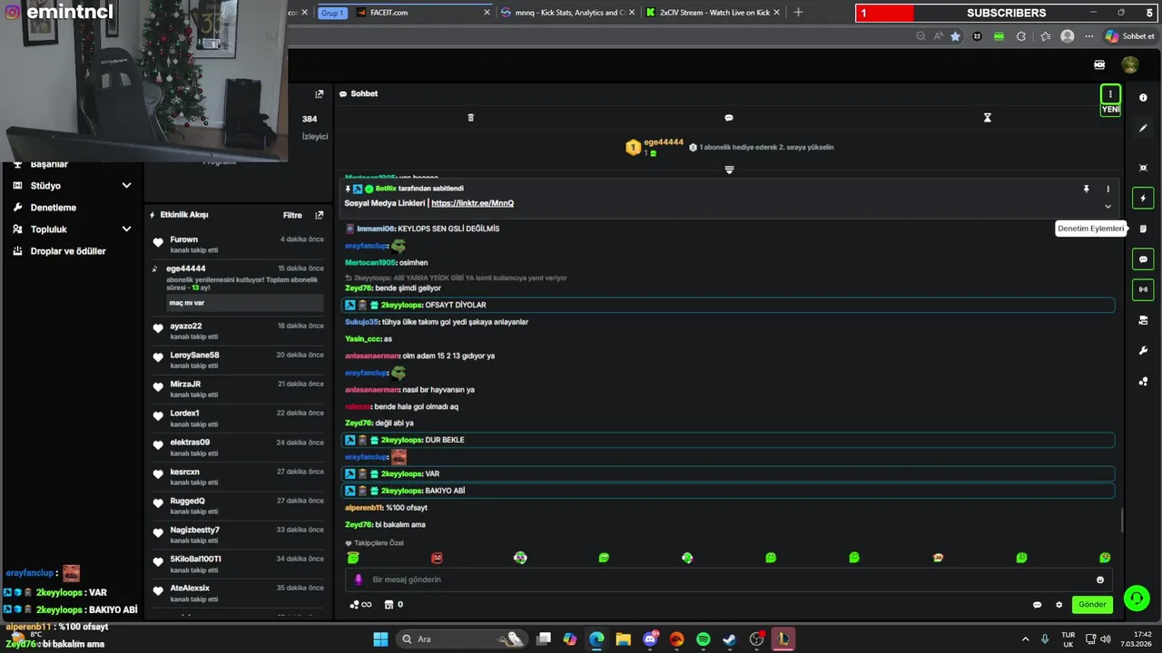Screen dimensions: 1162x653
Task: Toggle the chat bubble panel button in sidebar
Action: pyautogui.click(x=1143, y=259)
